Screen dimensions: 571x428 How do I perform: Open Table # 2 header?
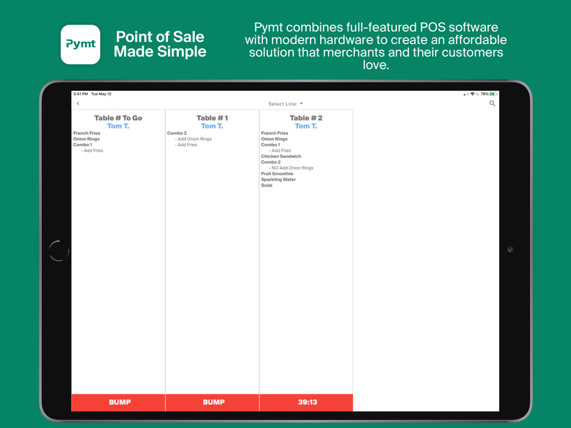coord(306,118)
